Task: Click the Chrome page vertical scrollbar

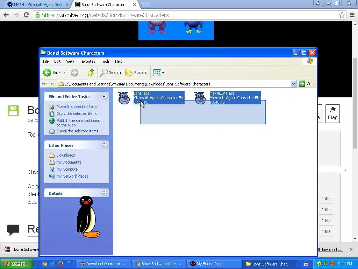Action: click(x=355, y=103)
